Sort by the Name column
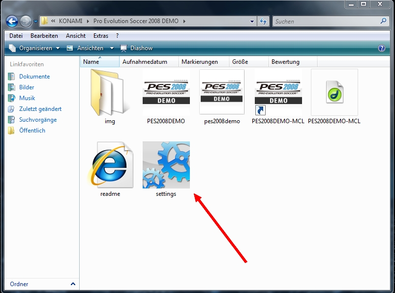Image resolution: width=395 pixels, height=293 pixels. 100,62
